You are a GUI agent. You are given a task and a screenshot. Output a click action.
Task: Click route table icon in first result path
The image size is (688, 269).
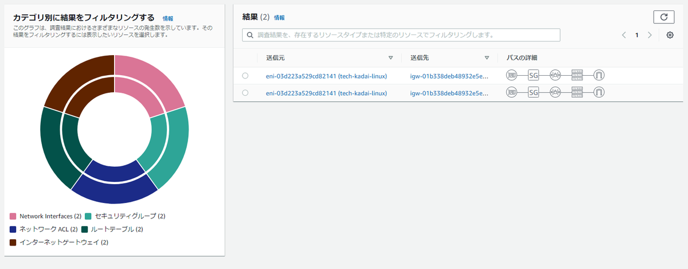click(x=577, y=75)
